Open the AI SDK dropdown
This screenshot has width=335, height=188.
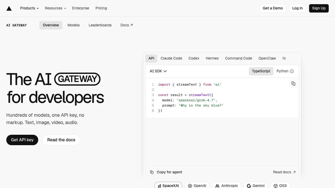click(158, 71)
